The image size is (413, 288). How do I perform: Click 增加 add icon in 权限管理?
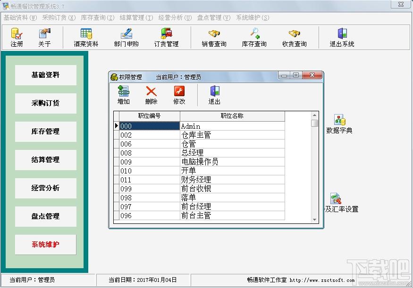tap(123, 91)
